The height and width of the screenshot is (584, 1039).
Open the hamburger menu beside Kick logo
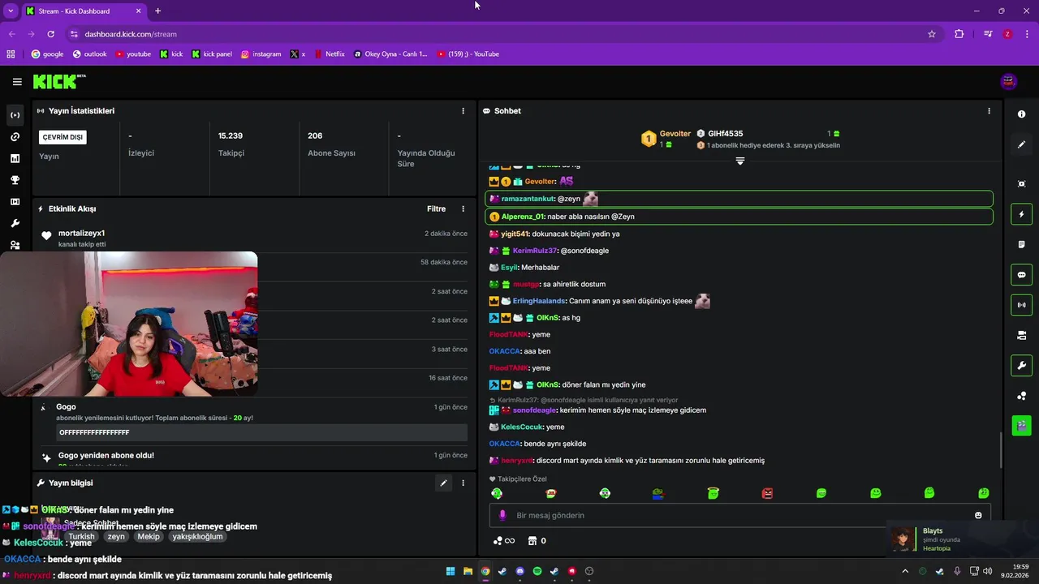pos(17,82)
